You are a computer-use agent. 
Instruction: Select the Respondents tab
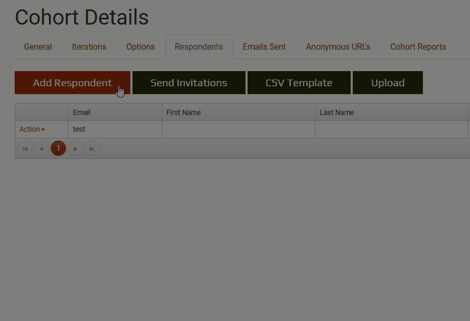[x=198, y=47]
